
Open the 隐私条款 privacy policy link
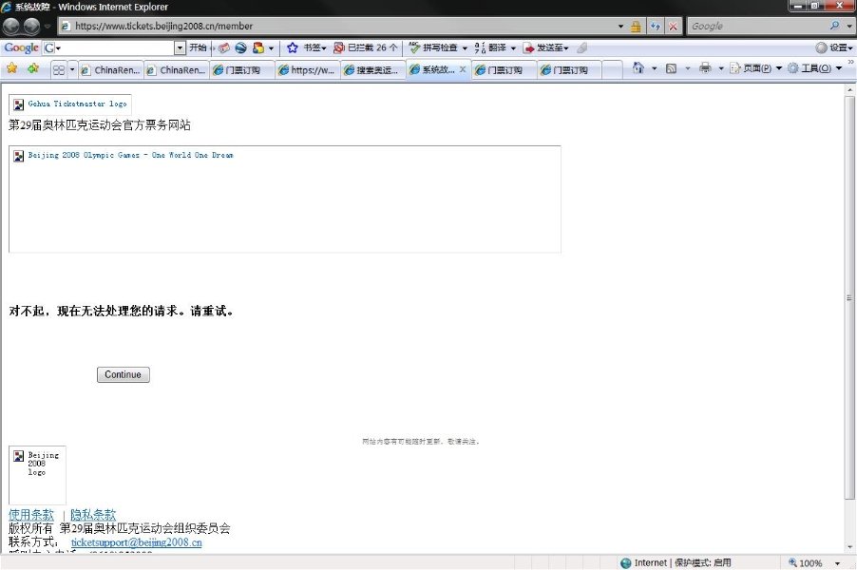click(93, 515)
